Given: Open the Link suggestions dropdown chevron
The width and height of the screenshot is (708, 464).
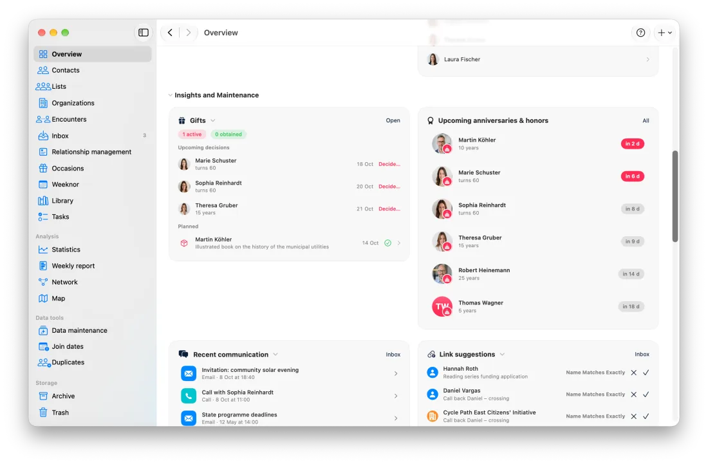Looking at the screenshot, I should tap(502, 355).
